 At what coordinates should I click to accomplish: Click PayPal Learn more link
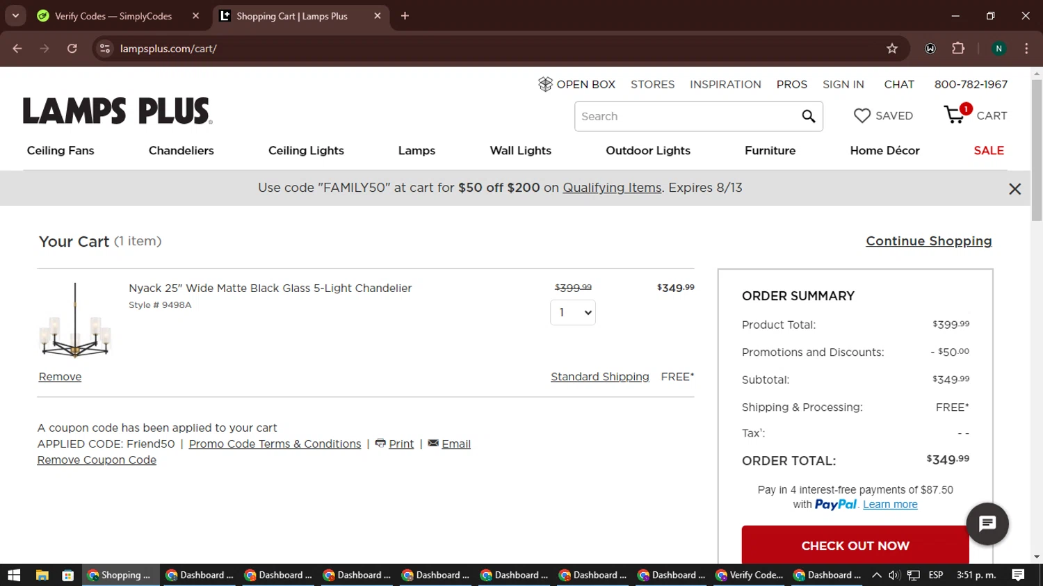tap(890, 504)
